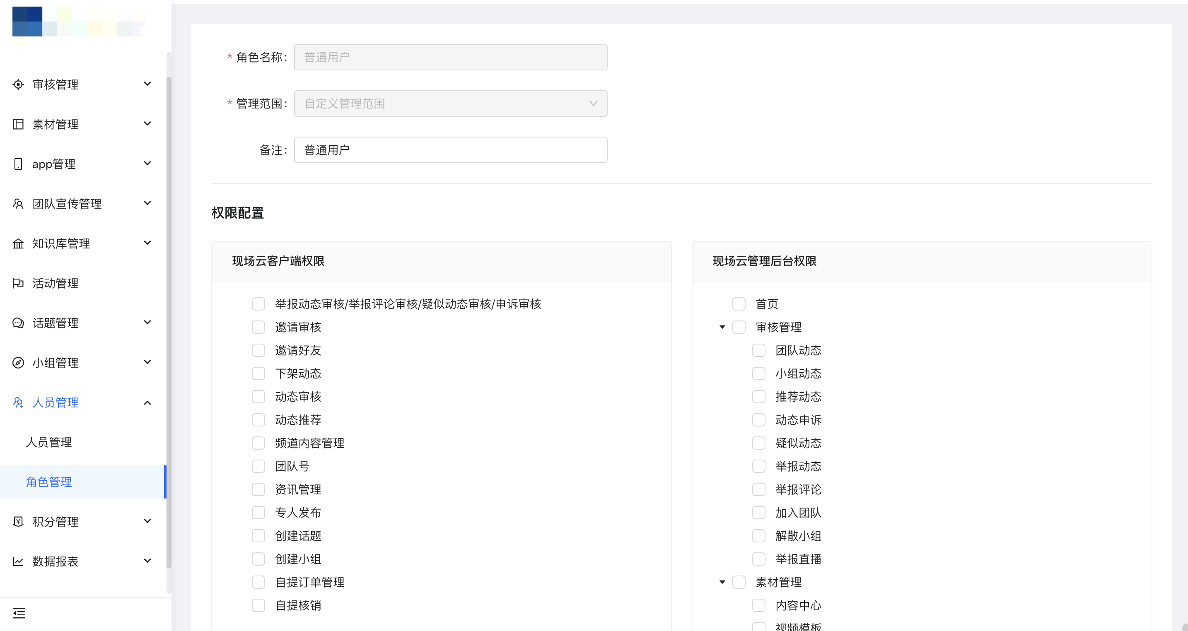Expand the 知识库管理 menu chevron
The image size is (1188, 631).
(x=147, y=243)
